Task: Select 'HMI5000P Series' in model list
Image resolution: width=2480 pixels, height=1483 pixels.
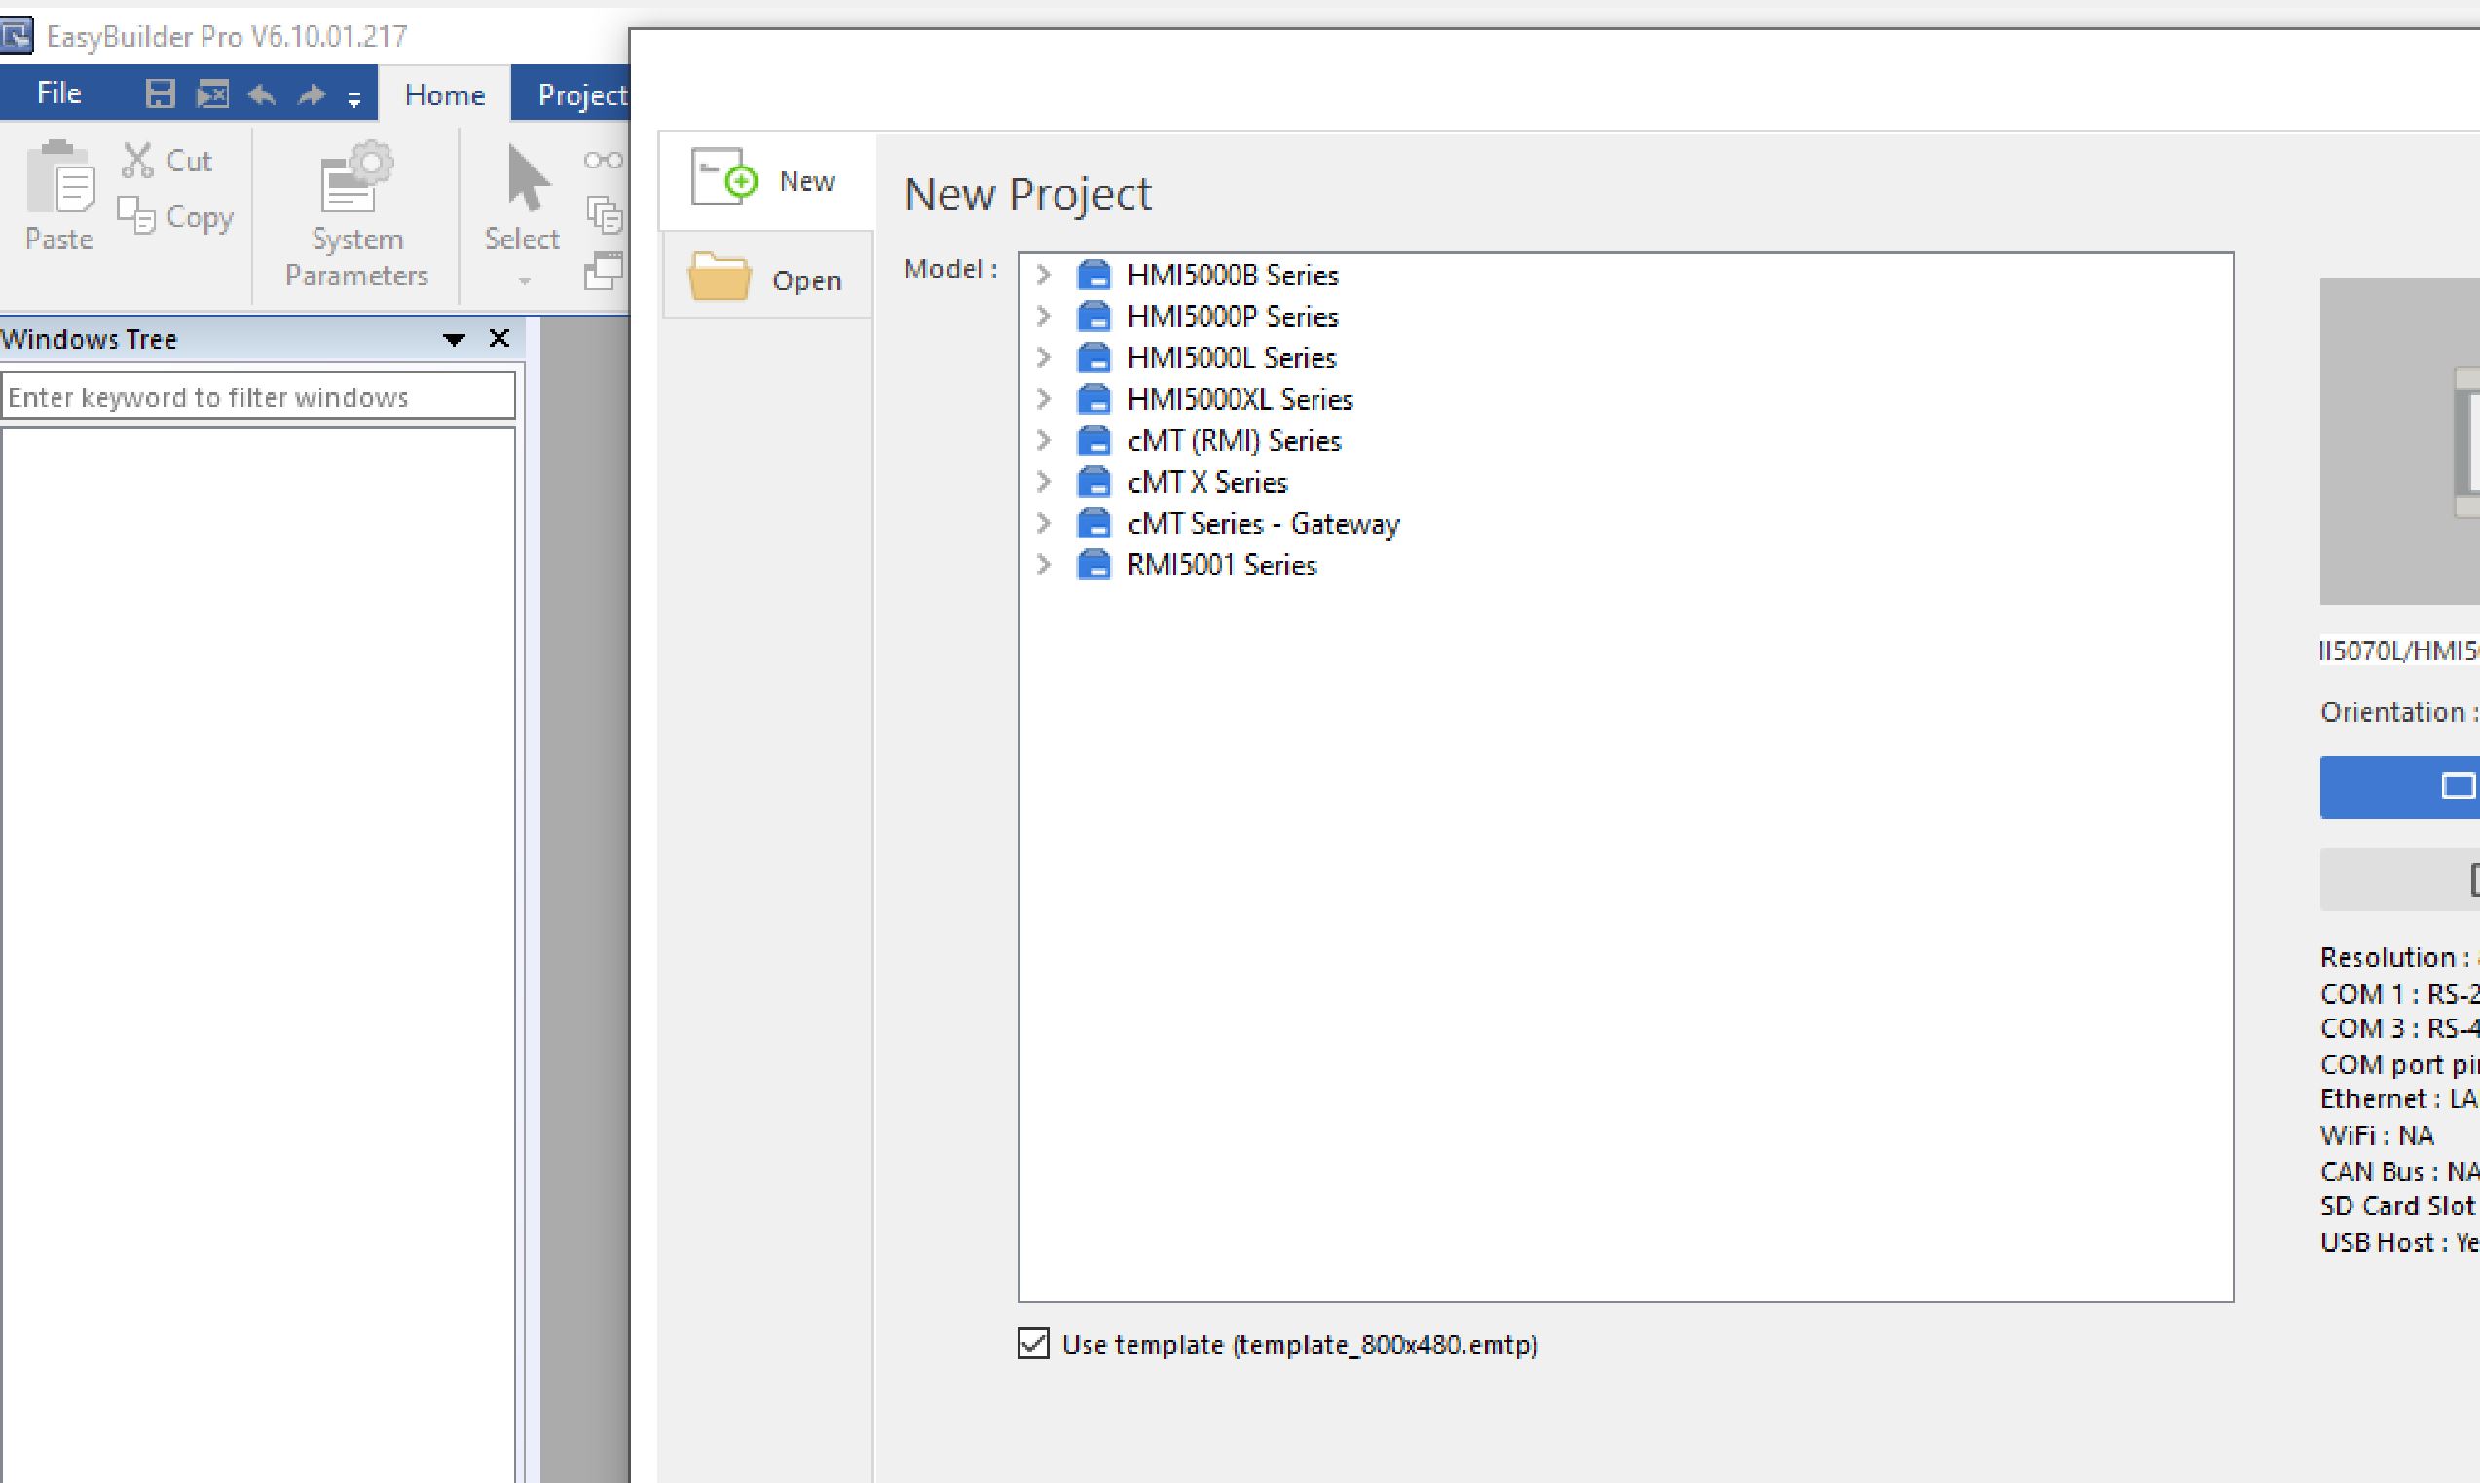Action: pyautogui.click(x=1232, y=316)
